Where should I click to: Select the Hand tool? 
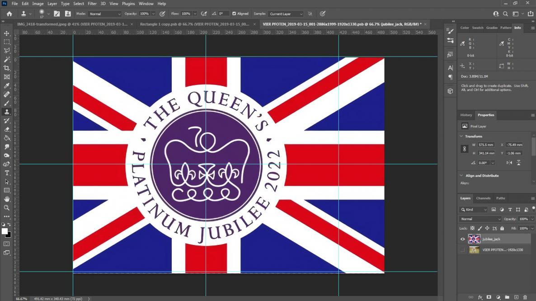click(6, 199)
